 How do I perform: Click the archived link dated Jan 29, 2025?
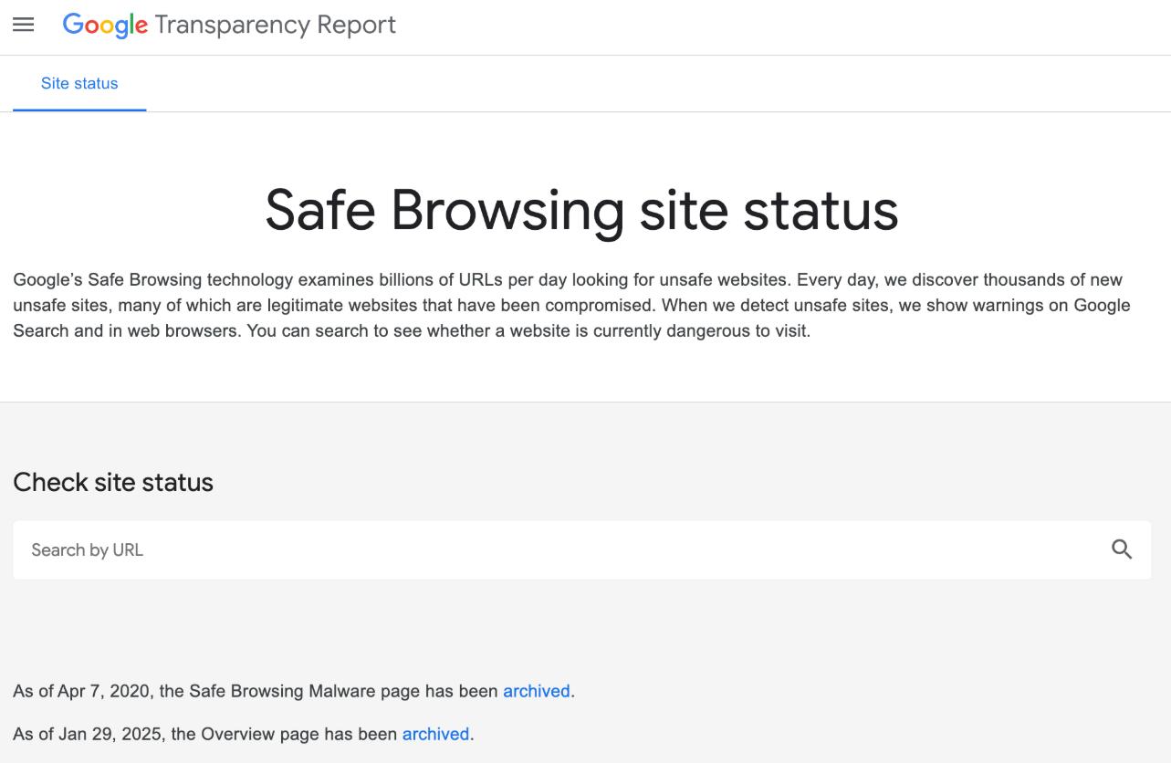point(434,734)
